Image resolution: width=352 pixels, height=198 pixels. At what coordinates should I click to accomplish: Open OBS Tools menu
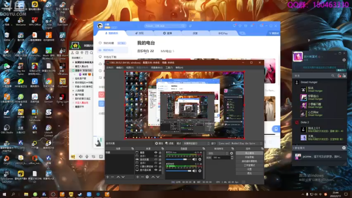pos(169,68)
